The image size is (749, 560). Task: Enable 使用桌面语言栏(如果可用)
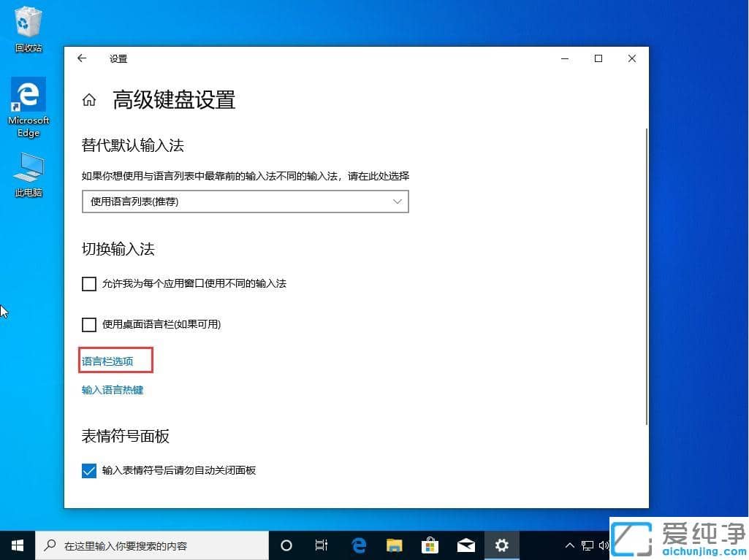[x=88, y=325]
